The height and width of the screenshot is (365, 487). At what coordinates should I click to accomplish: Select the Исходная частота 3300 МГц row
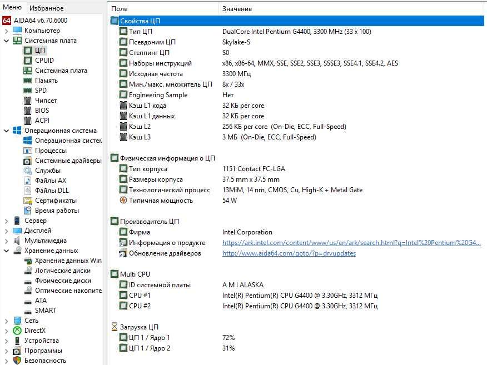[x=297, y=73]
